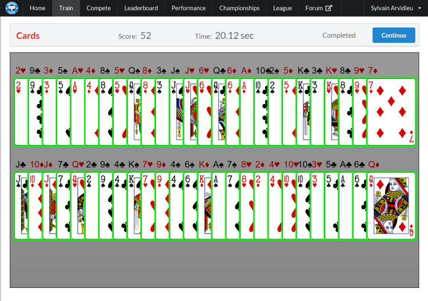Viewport: 428px width, 301px height.
Task: Open the League page
Action: (x=282, y=9)
